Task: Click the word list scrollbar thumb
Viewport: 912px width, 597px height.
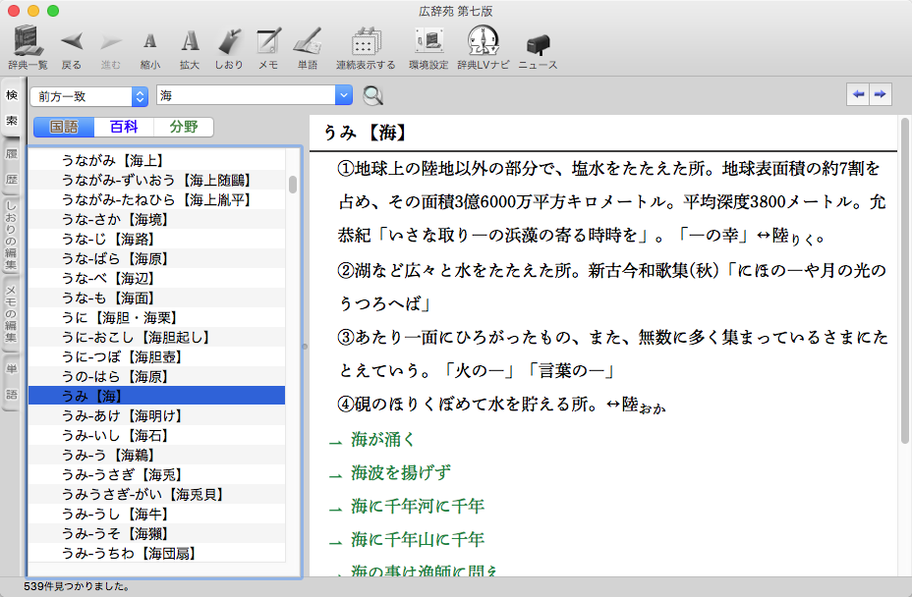Action: (293, 185)
